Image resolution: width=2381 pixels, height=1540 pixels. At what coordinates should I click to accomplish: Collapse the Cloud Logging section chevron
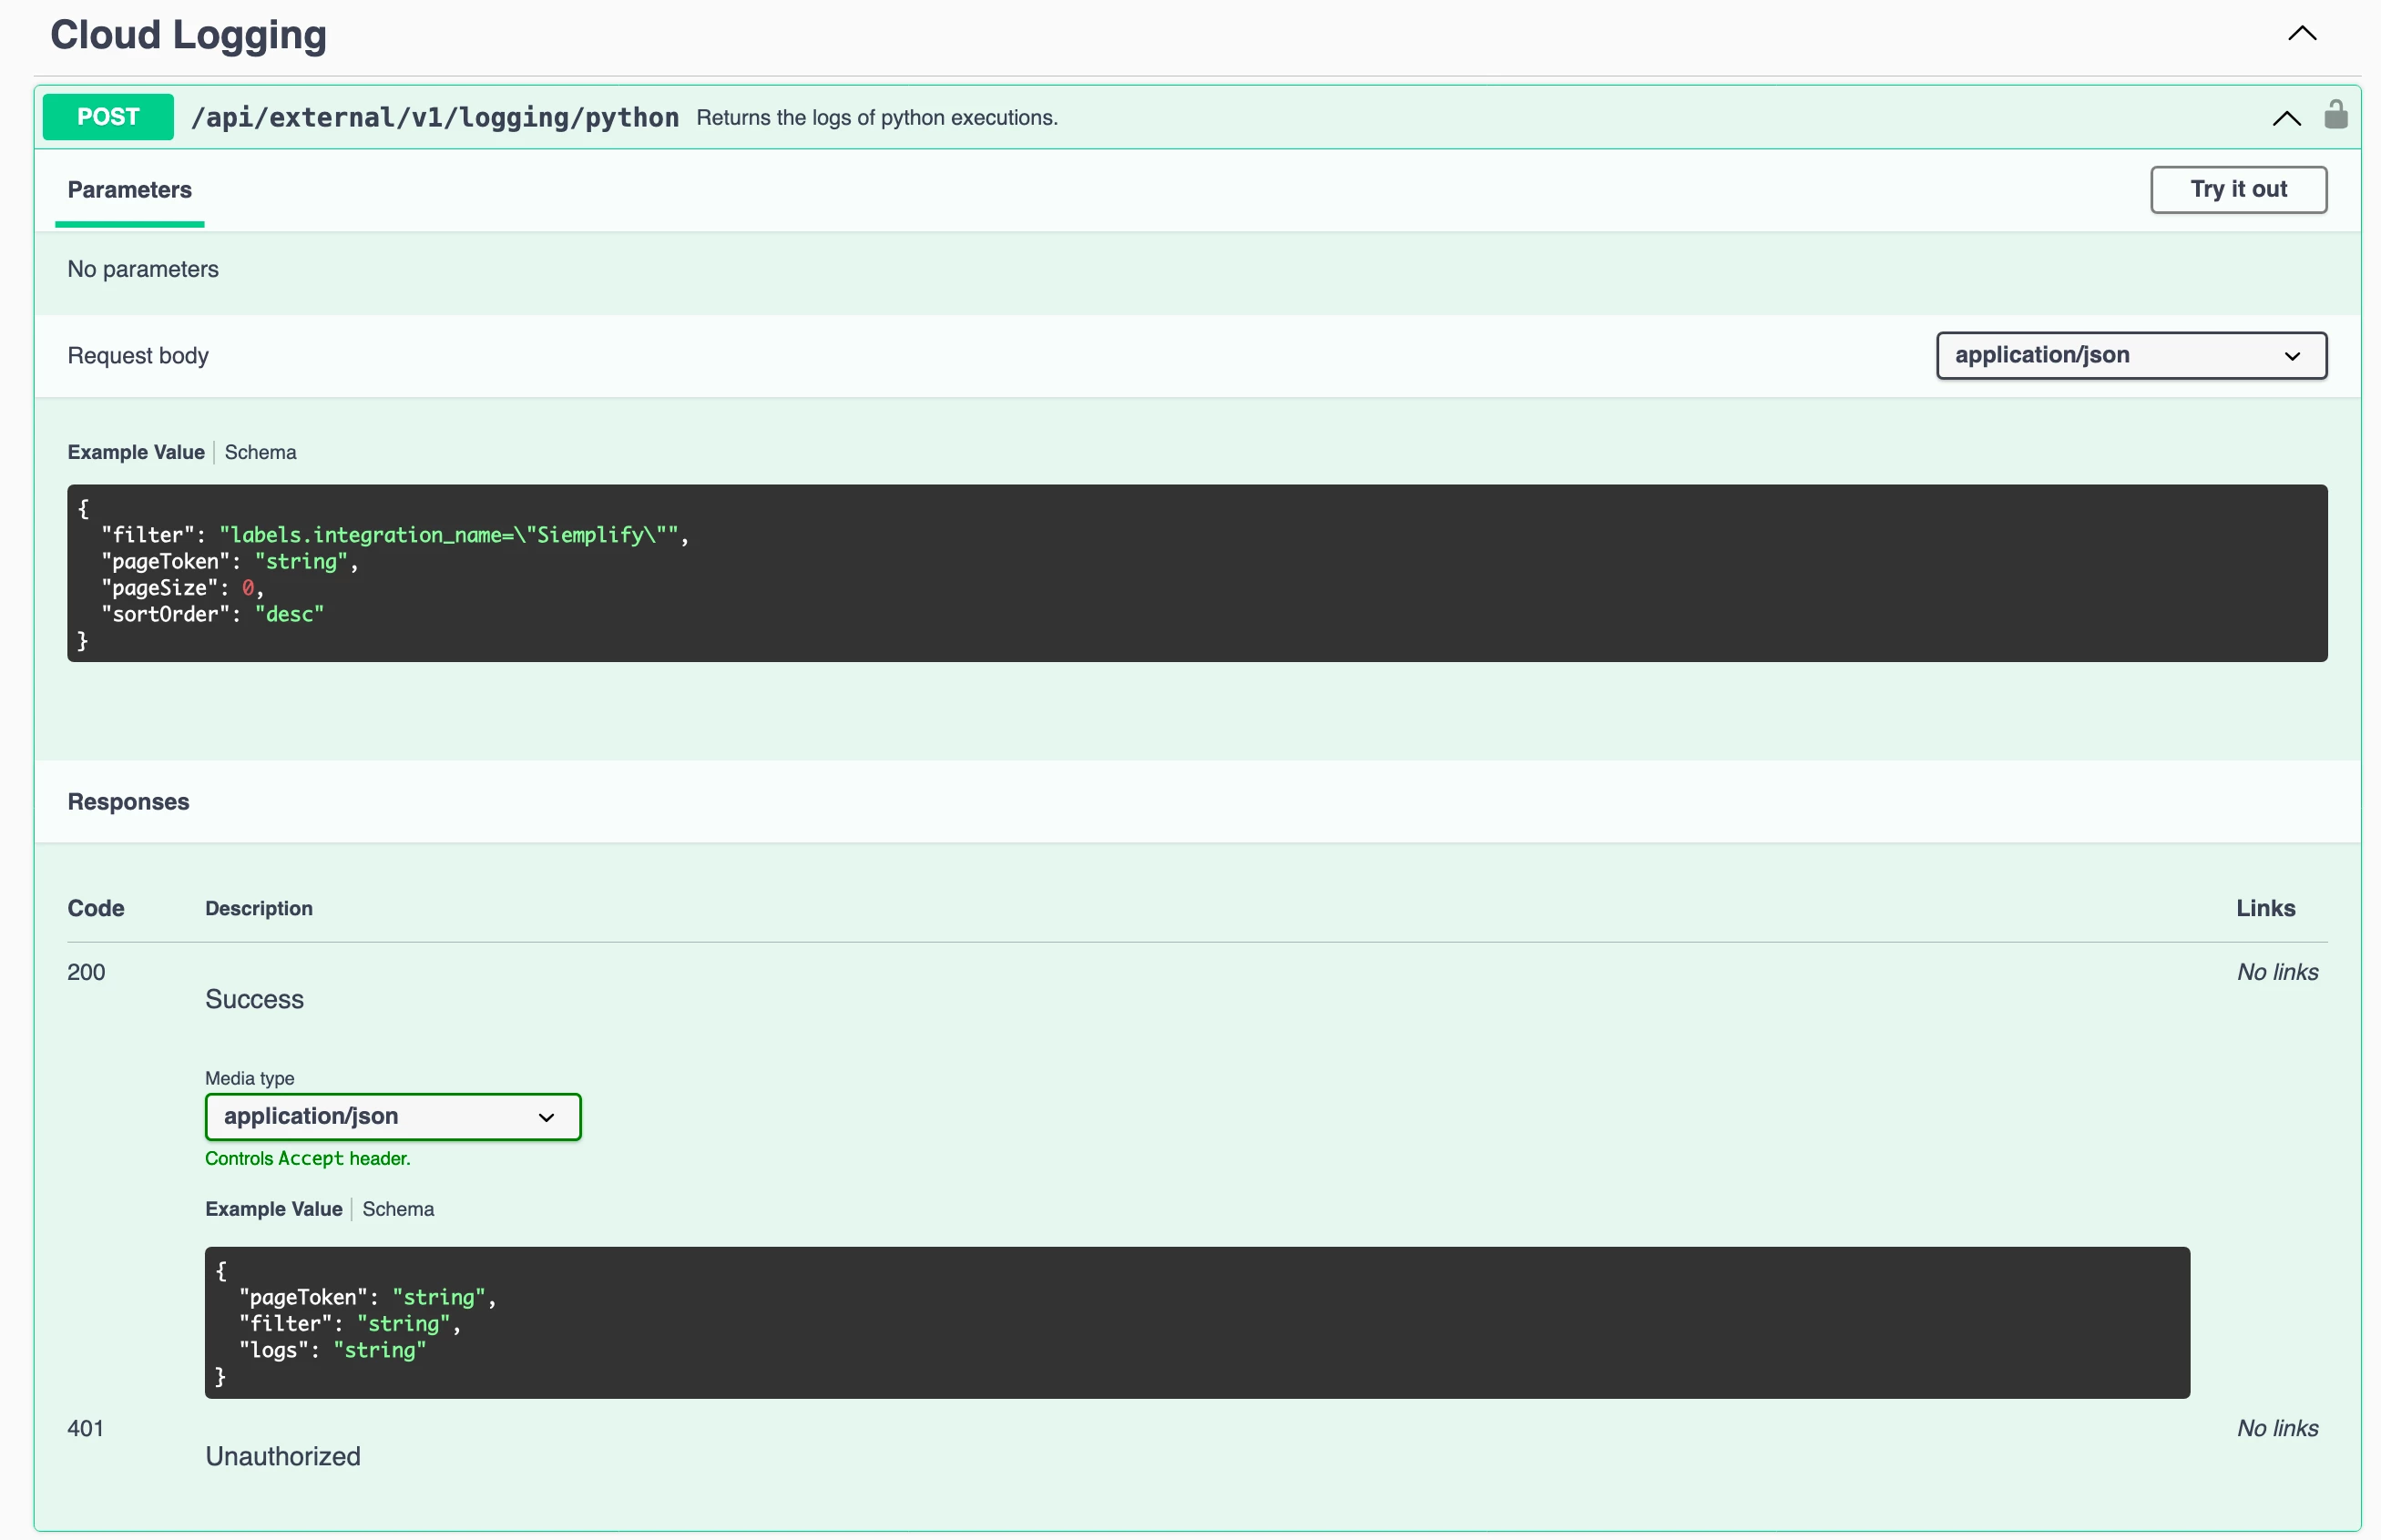point(2301,33)
